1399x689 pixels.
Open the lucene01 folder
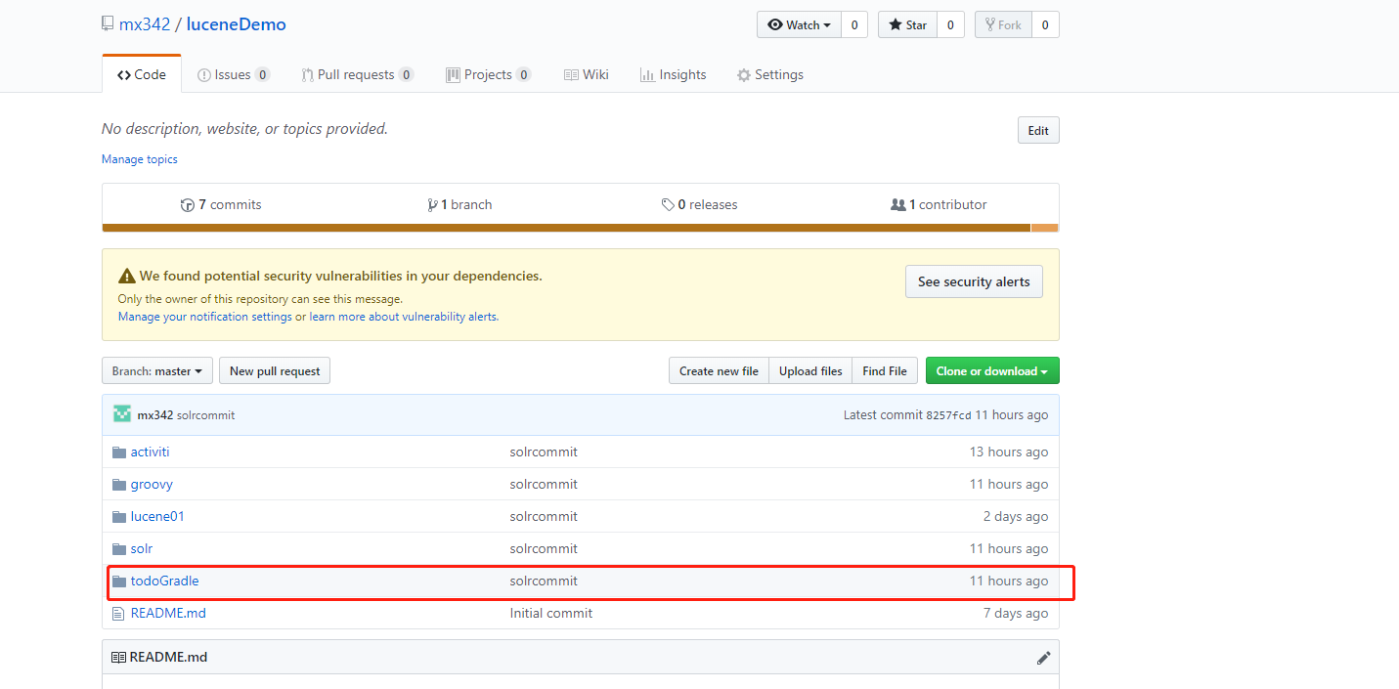pos(157,516)
